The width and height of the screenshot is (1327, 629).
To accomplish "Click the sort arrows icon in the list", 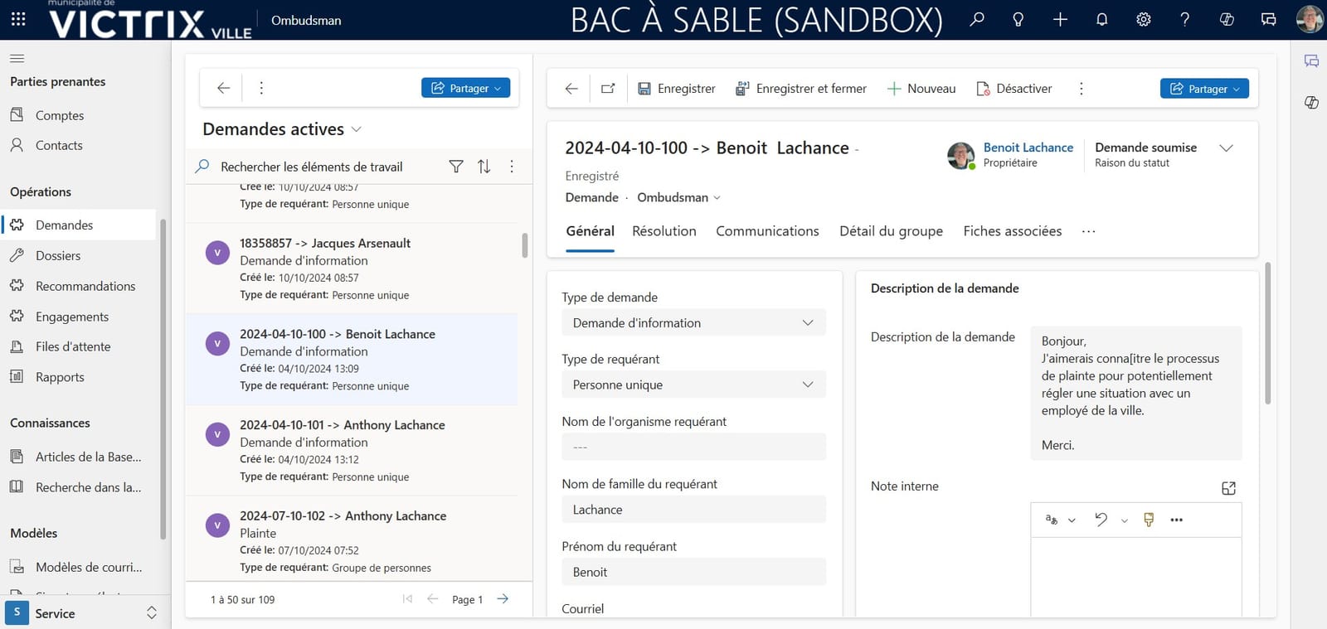I will [x=484, y=167].
